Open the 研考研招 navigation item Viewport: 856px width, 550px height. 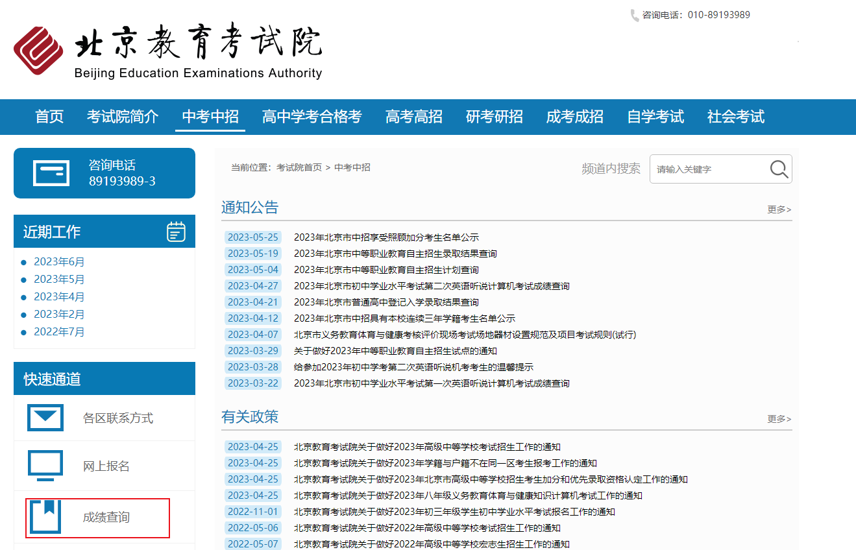coord(494,117)
